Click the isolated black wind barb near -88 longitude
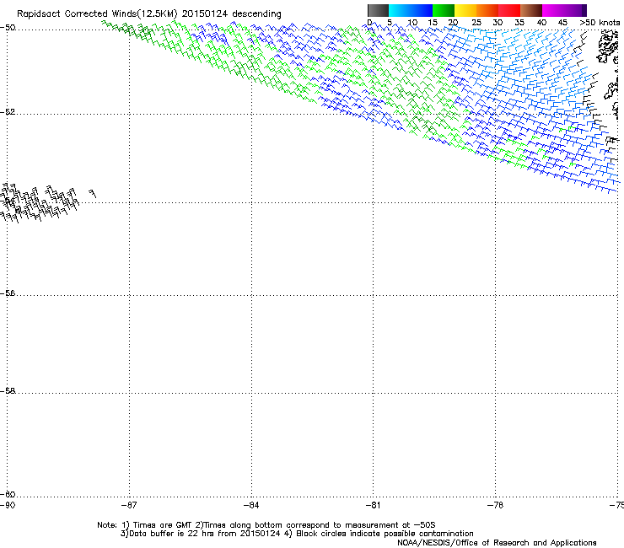 pyautogui.click(x=92, y=193)
